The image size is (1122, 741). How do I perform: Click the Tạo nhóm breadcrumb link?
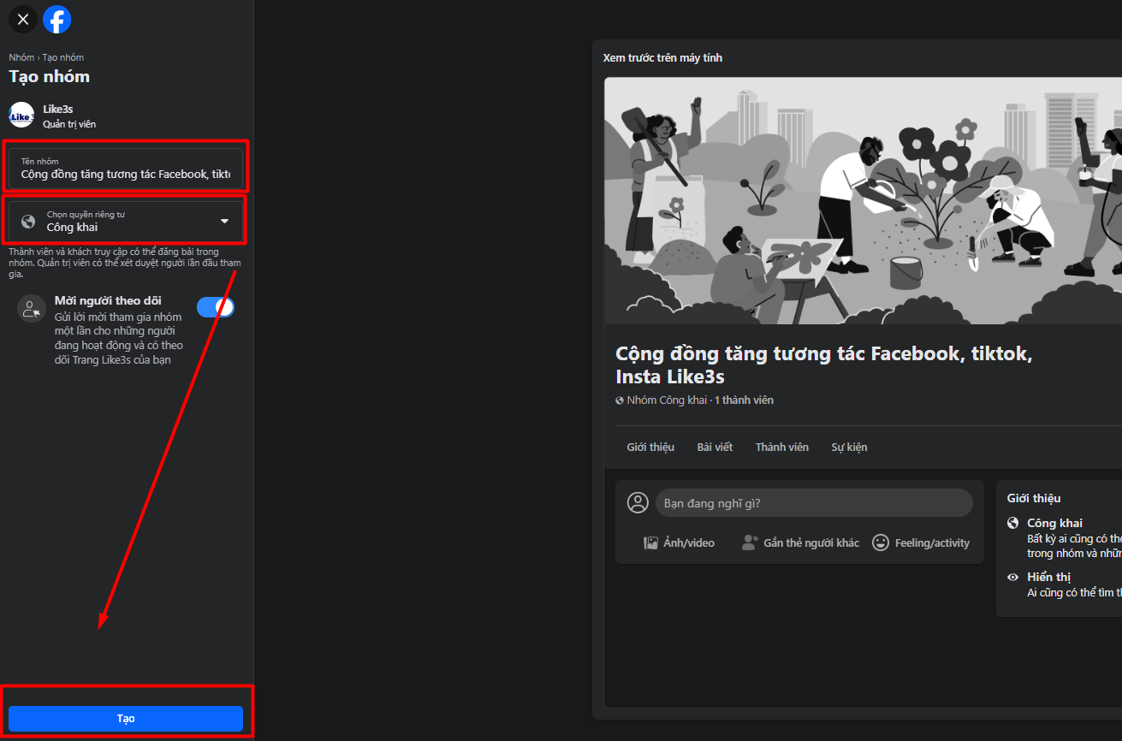63,57
